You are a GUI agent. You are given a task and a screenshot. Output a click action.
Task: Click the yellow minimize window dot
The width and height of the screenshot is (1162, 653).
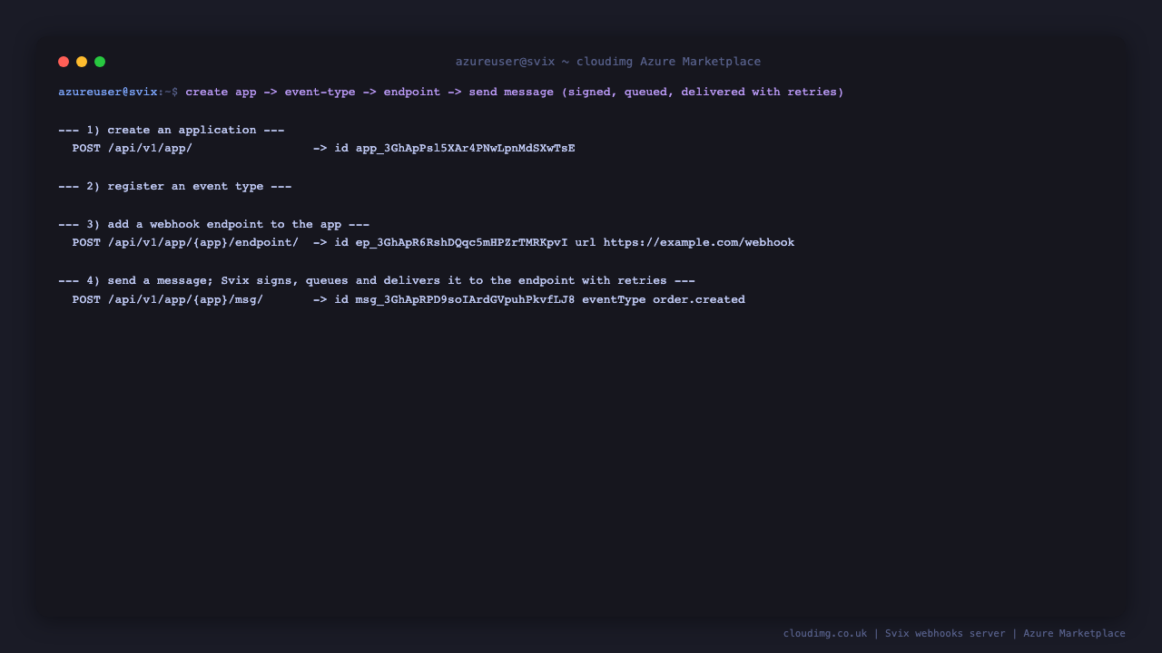click(82, 62)
